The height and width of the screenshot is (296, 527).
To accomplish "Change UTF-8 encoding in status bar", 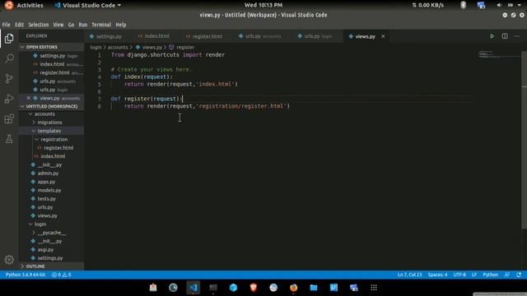I will [459, 275].
